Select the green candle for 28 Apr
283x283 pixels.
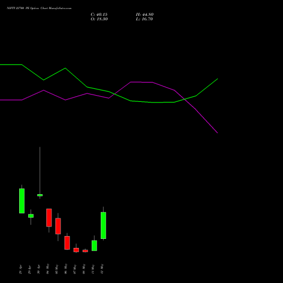pos(22,201)
